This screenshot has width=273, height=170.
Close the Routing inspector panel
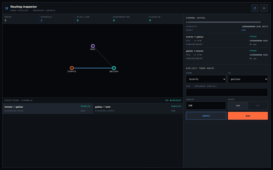pos(264,8)
